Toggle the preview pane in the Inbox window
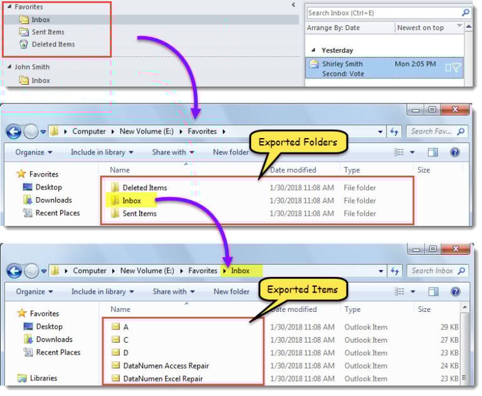The height and width of the screenshot is (396, 482). 433,291
